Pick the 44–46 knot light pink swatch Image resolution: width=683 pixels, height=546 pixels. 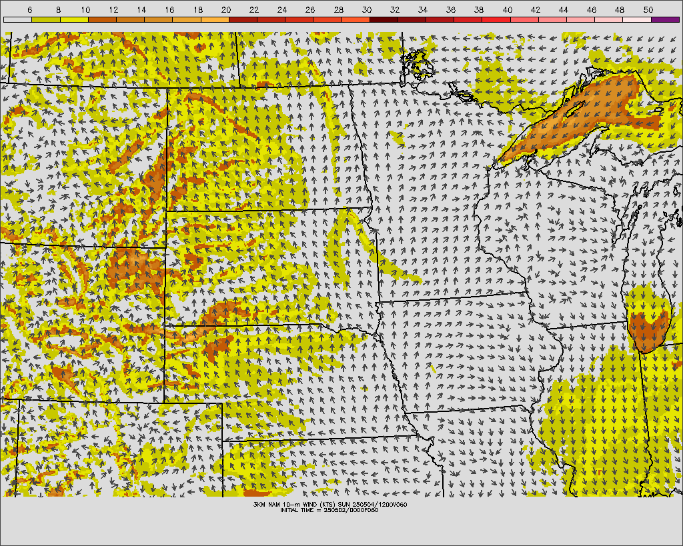(581, 19)
